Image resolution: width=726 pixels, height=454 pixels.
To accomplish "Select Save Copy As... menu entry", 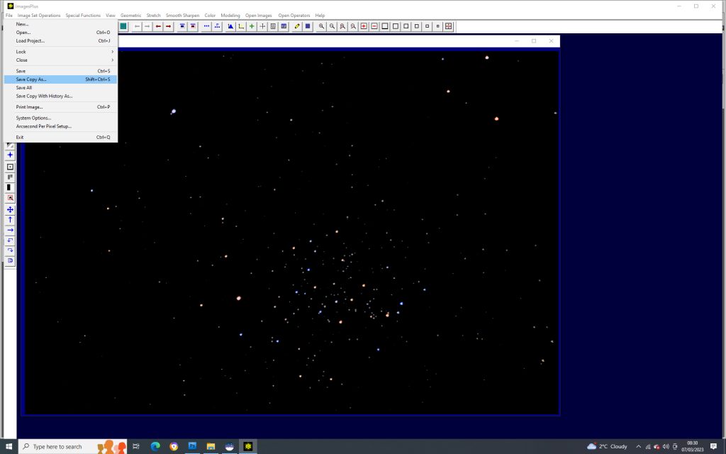I will click(61, 79).
